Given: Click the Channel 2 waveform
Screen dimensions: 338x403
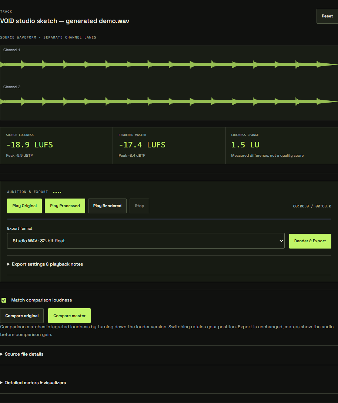Looking at the screenshot, I should [x=169, y=101].
